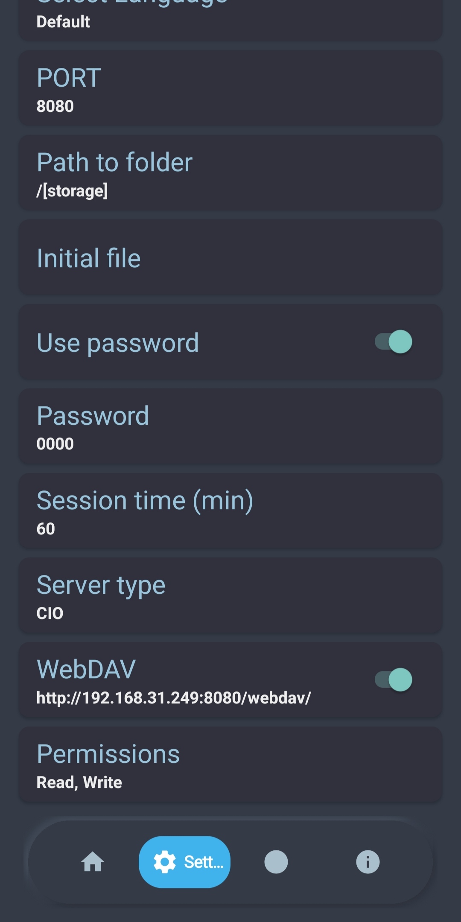This screenshot has height=922, width=461.
Task: Tap the Initial file setting
Action: point(230,257)
